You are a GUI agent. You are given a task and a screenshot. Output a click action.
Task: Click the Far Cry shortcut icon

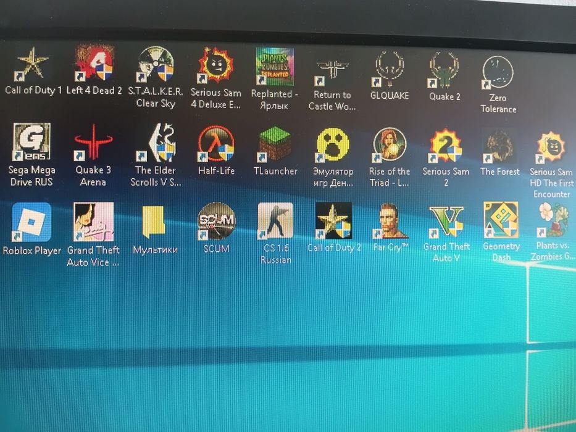pos(391,221)
